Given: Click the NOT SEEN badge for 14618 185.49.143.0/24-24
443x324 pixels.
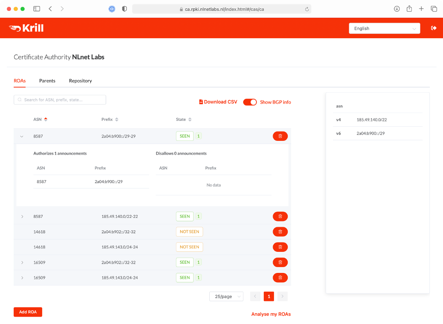Looking at the screenshot, I should click(189, 247).
